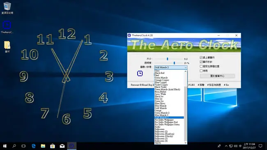Screen dimensions: 267x150
Task: Choose Halloween (Ghosty) in the texture list
Action: point(164,136)
